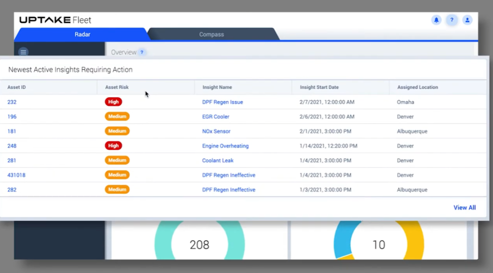The width and height of the screenshot is (493, 273).
Task: Click the notifications bell icon
Action: (x=436, y=20)
